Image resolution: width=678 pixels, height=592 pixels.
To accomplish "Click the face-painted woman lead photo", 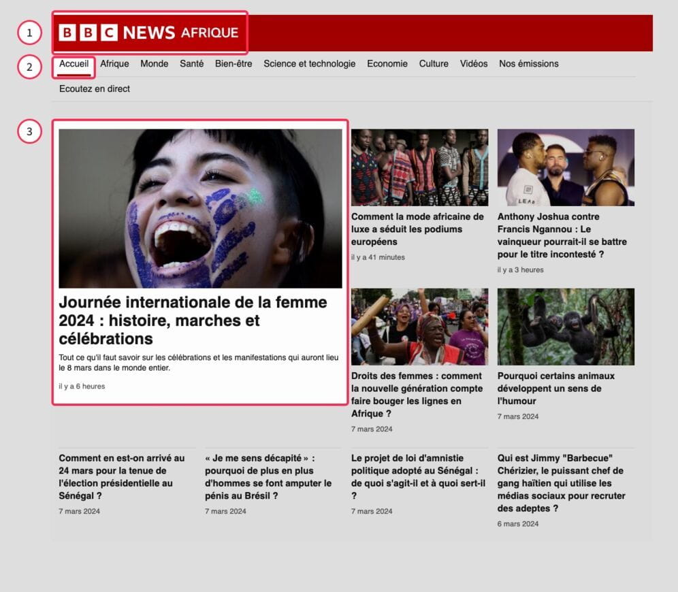I will pos(200,208).
